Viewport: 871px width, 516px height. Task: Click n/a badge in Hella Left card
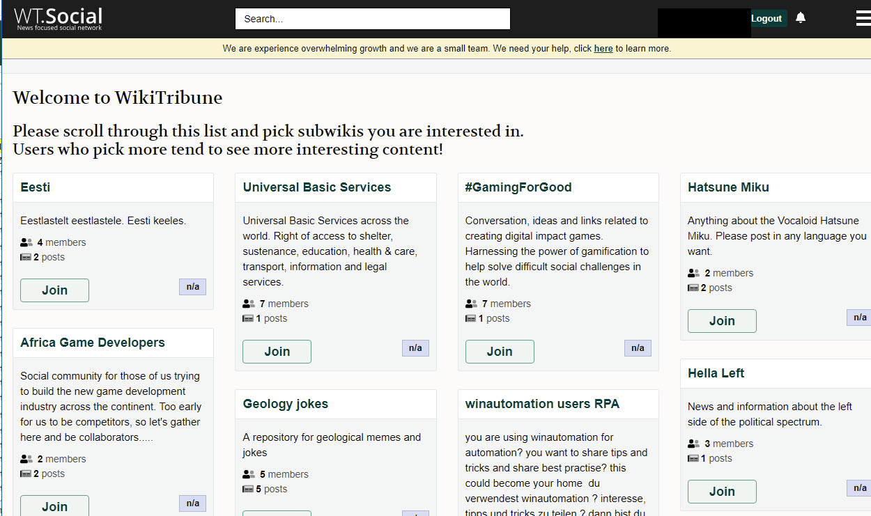860,488
